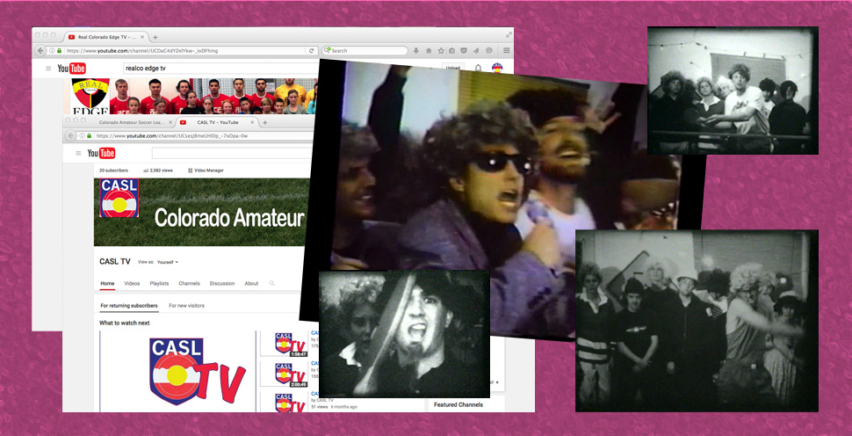Viewport: 852px width, 436px height.
Task: Click the Firefox Search box
Action: click(x=365, y=51)
